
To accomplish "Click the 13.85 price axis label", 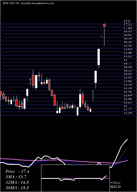I will 128,77.
